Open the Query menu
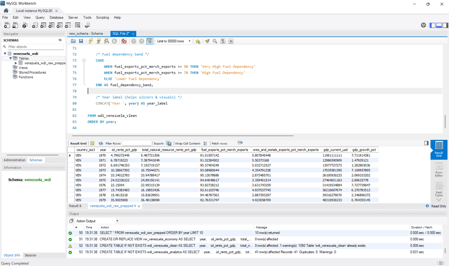This screenshot has width=449, height=266. coord(41,17)
